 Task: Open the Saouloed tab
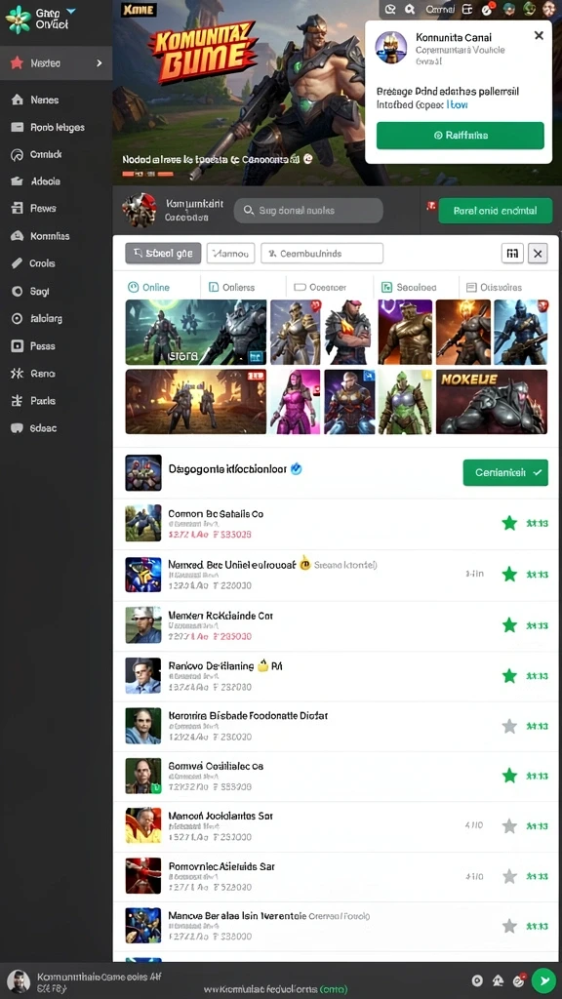409,288
